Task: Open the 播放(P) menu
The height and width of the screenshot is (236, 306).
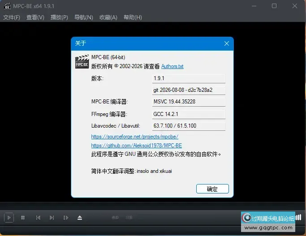Action: click(59, 17)
